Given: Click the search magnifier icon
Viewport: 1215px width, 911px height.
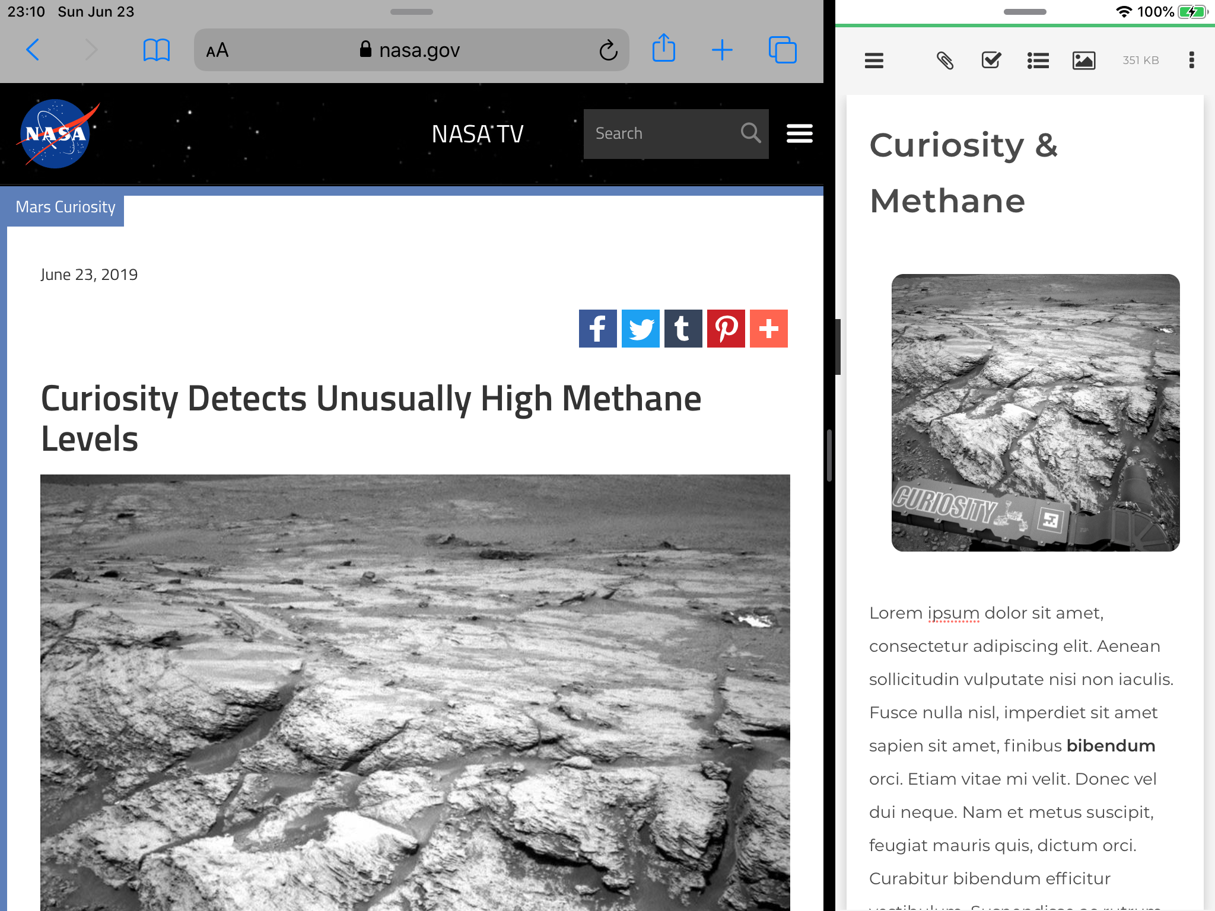Looking at the screenshot, I should pyautogui.click(x=750, y=133).
